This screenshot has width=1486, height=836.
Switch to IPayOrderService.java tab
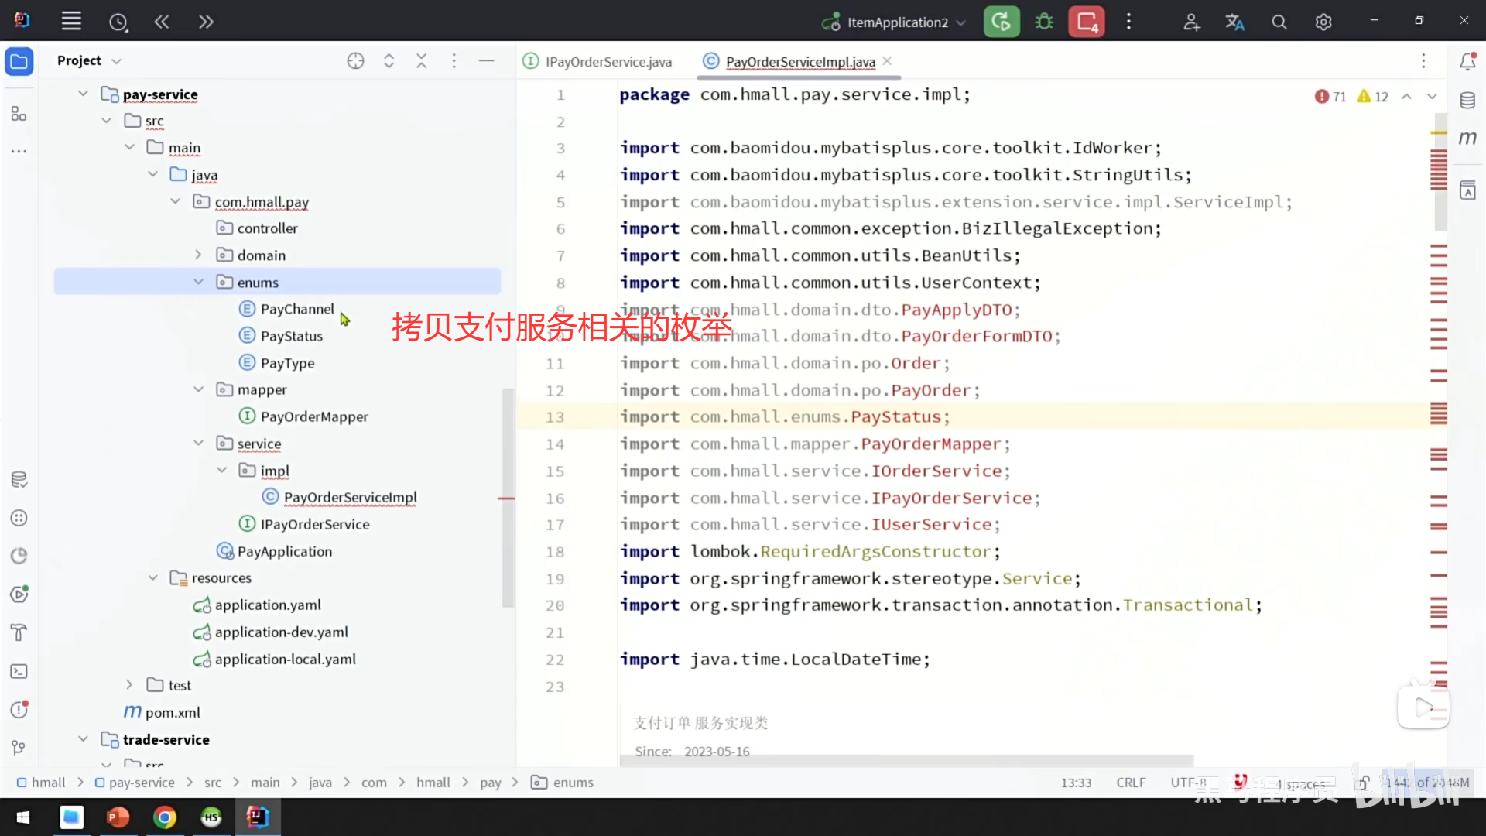[x=608, y=62]
